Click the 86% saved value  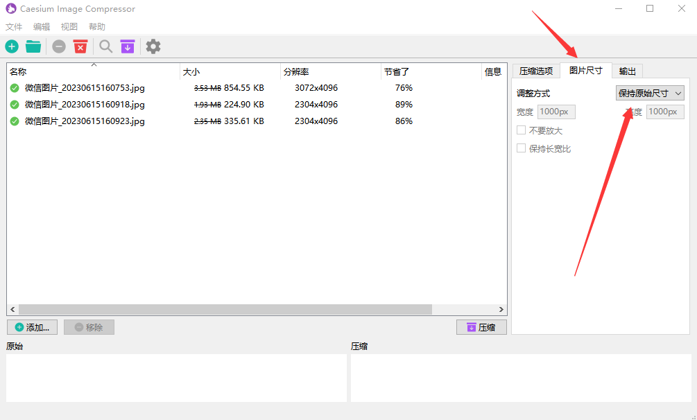(x=404, y=121)
